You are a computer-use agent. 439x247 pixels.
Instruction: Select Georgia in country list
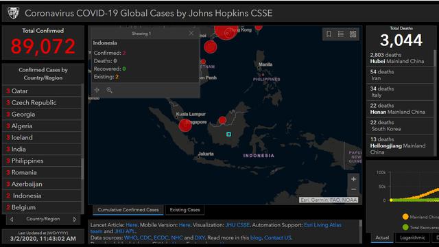(42, 115)
